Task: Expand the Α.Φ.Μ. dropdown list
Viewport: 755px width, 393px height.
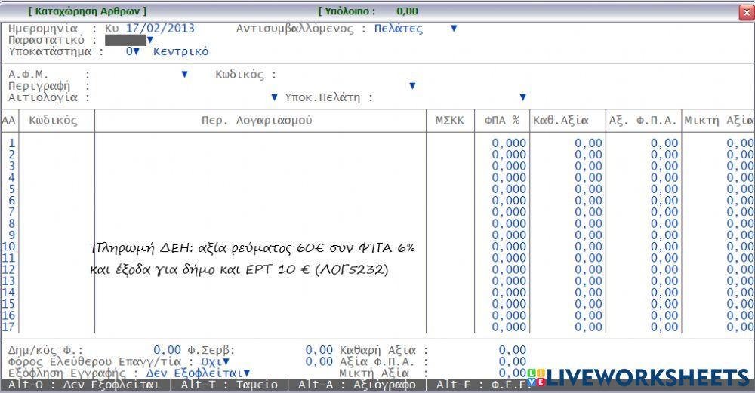Action: pyautogui.click(x=184, y=75)
